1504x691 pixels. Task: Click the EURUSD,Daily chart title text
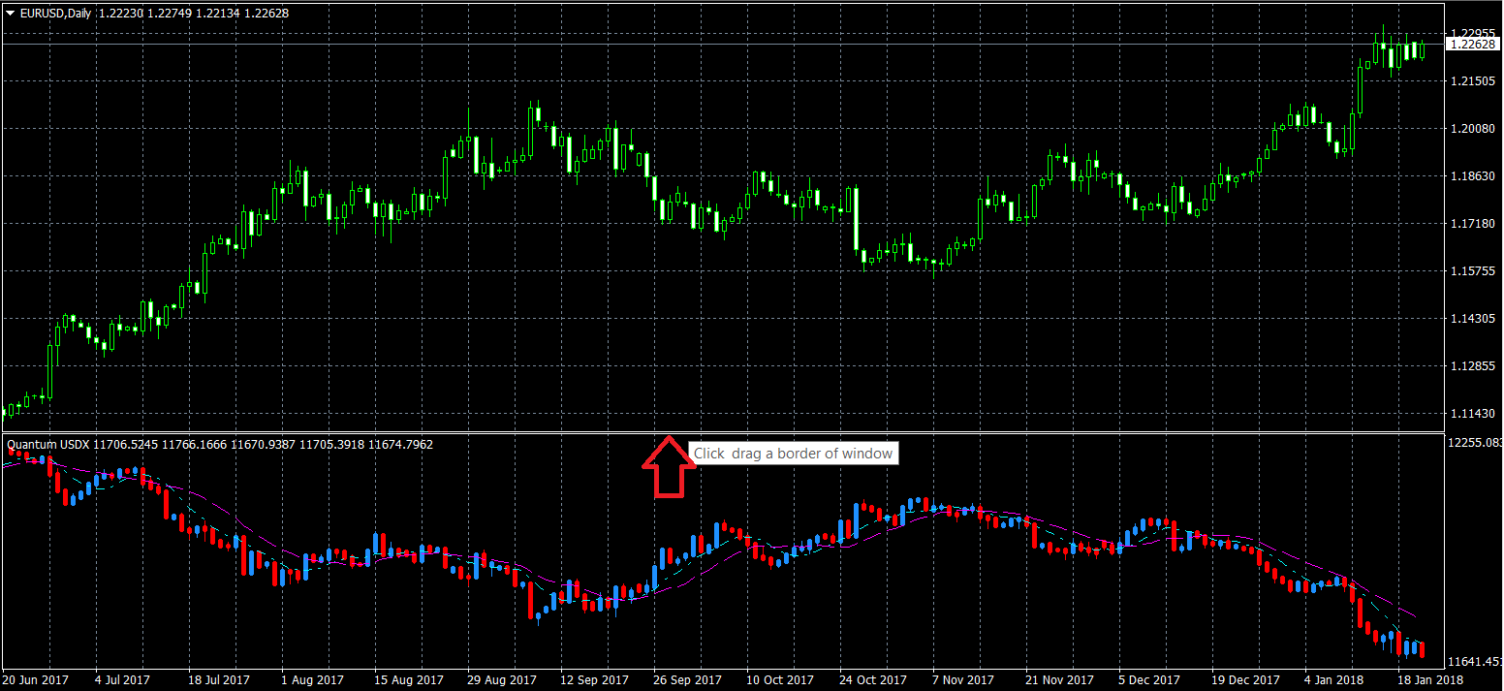(x=55, y=13)
